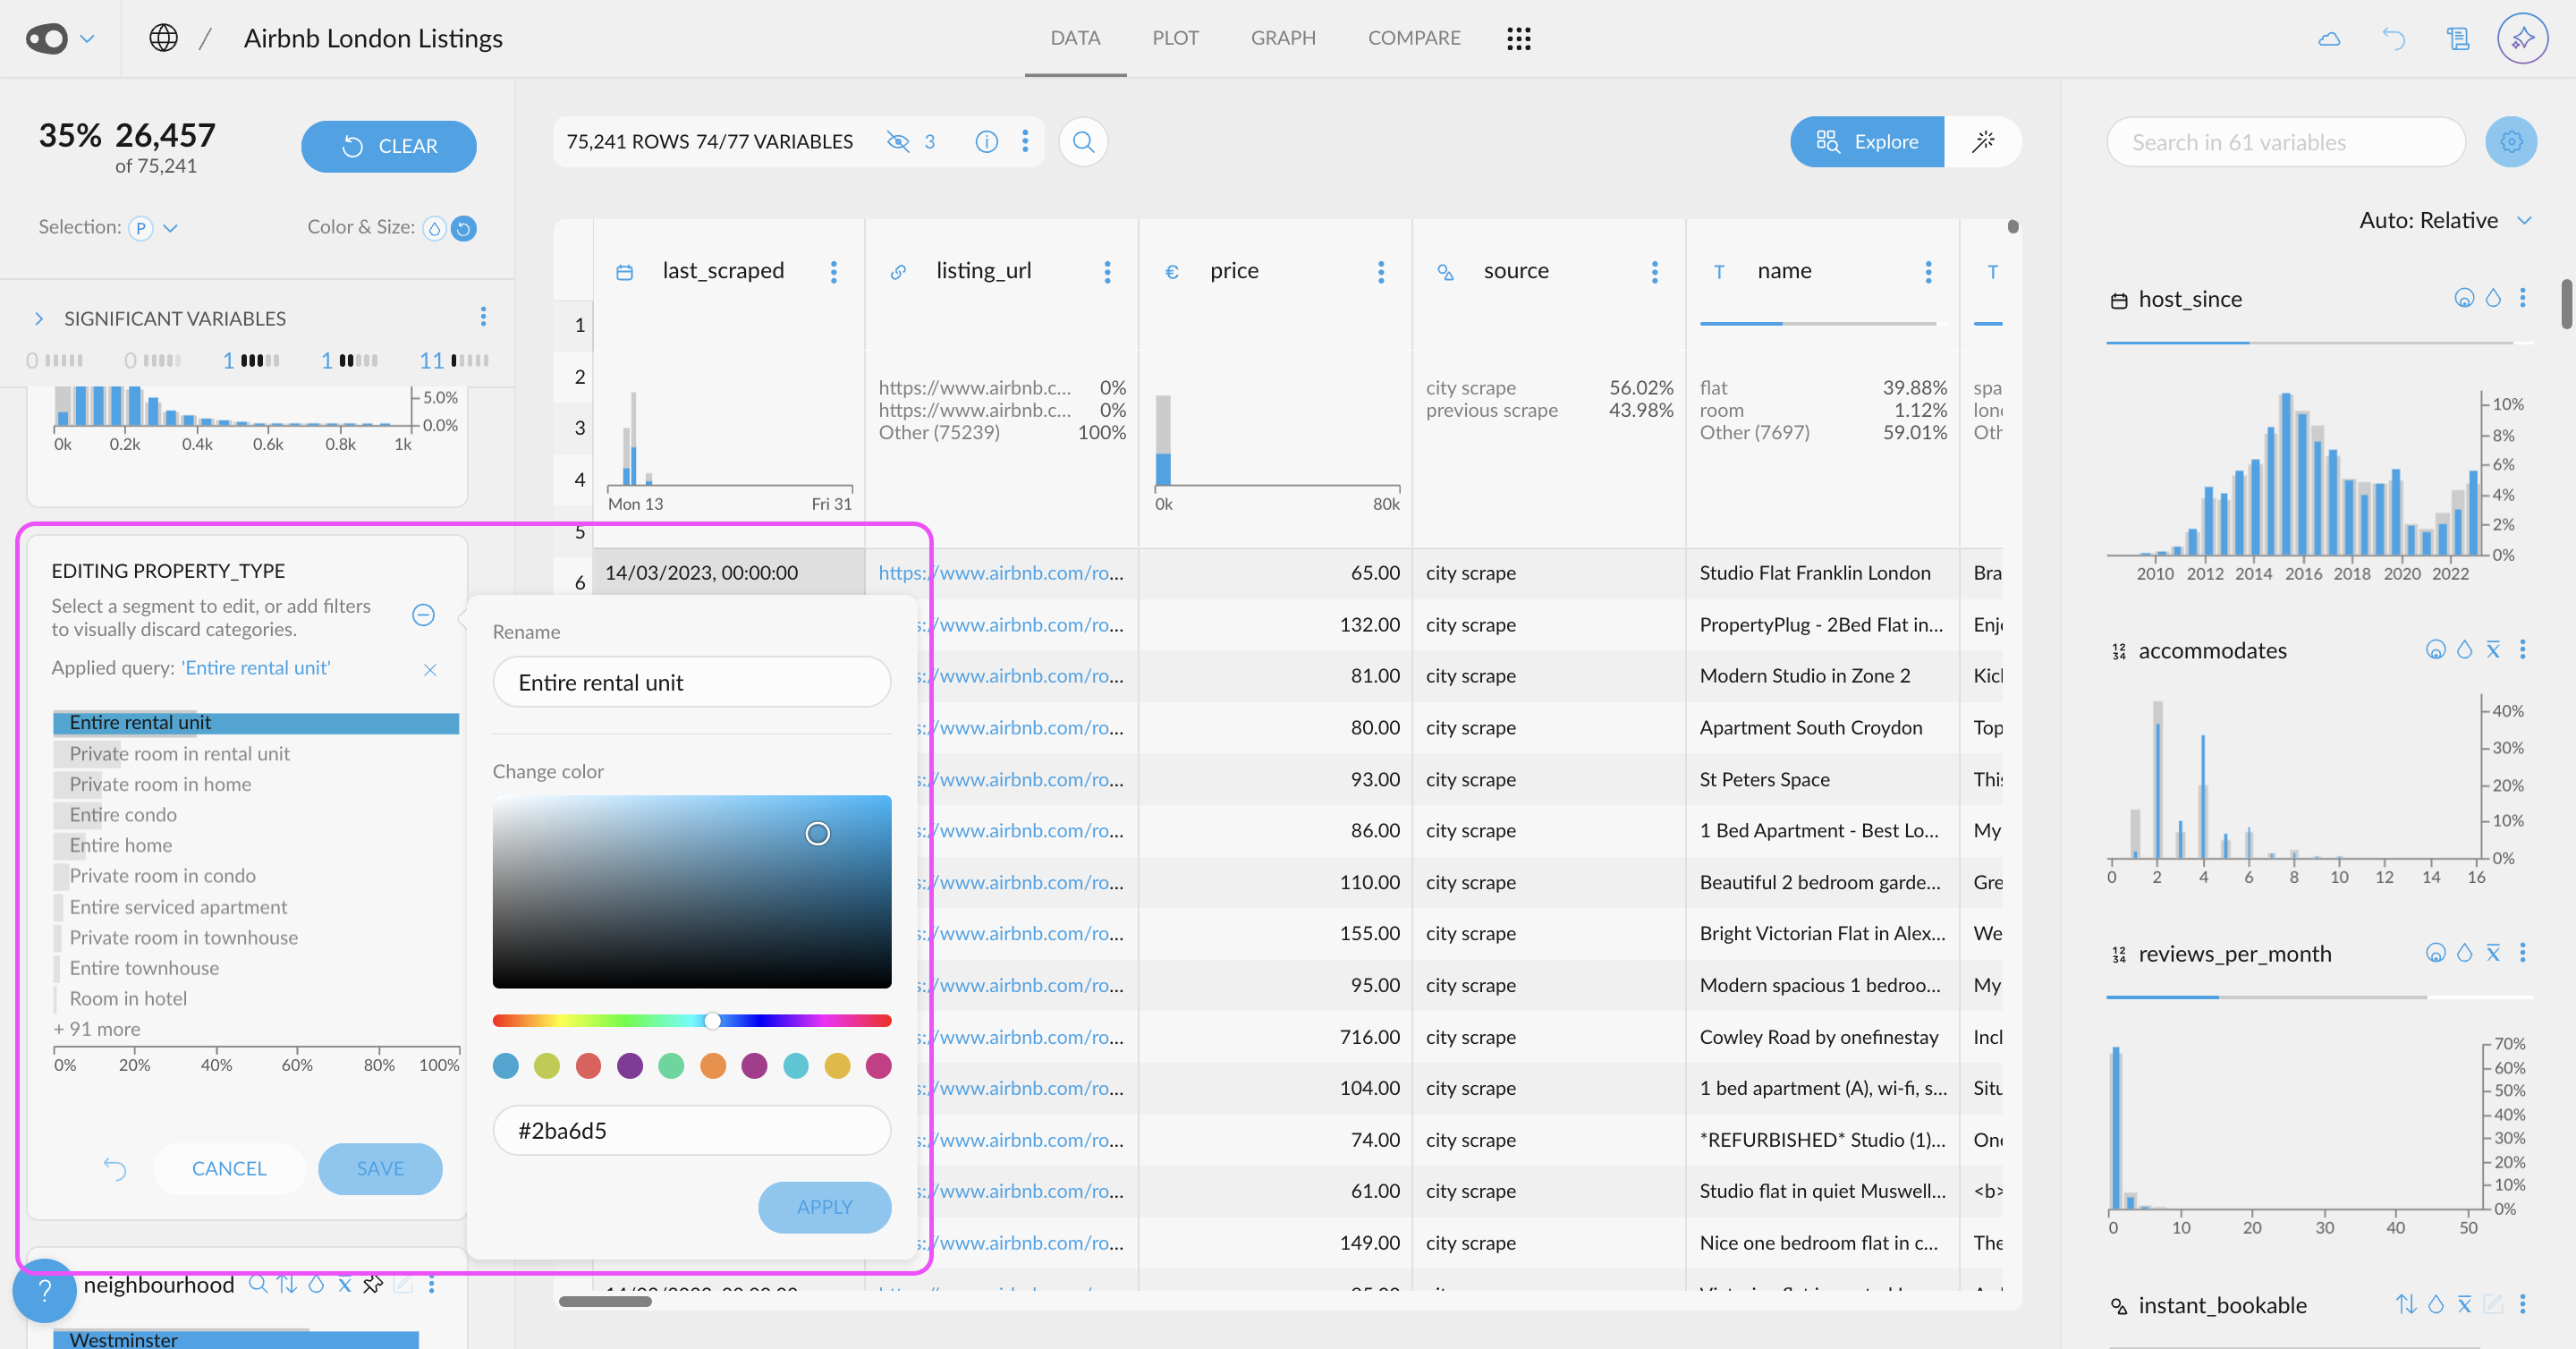Click the APPLY color button
The width and height of the screenshot is (2576, 1349).
click(x=824, y=1207)
